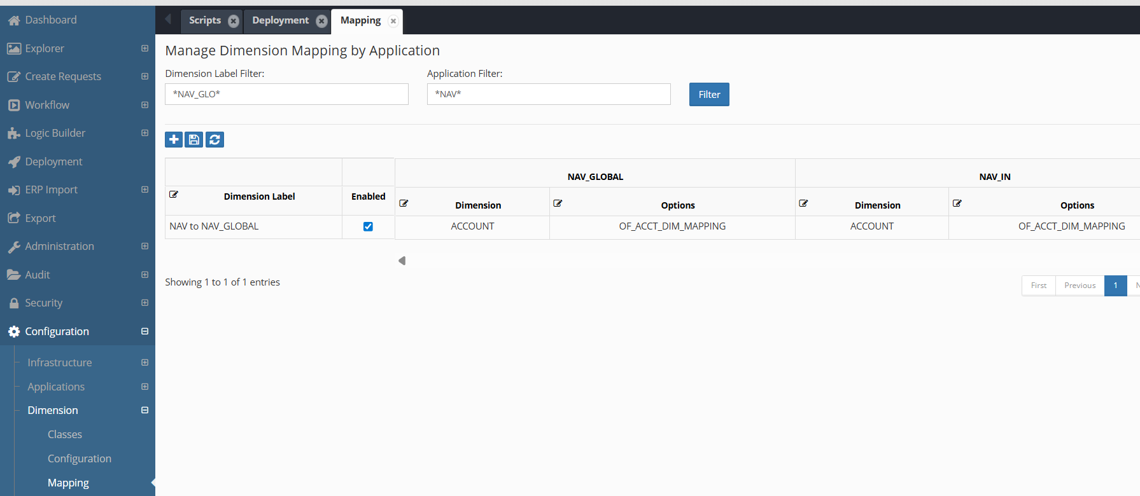The height and width of the screenshot is (496, 1140).
Task: Close the Deployment tab
Action: point(321,21)
